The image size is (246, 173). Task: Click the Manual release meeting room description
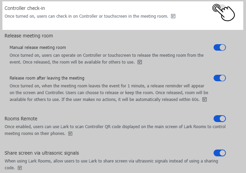coord(106,55)
